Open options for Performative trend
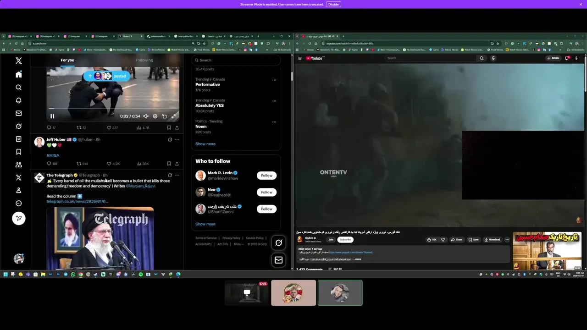 (x=274, y=80)
